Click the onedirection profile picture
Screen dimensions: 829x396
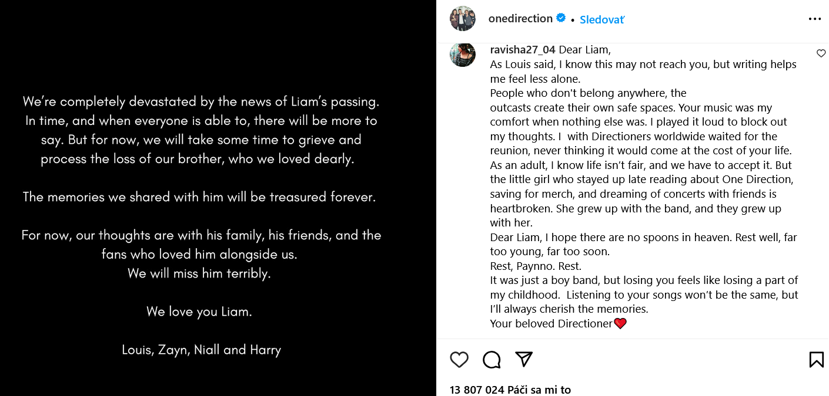(463, 19)
